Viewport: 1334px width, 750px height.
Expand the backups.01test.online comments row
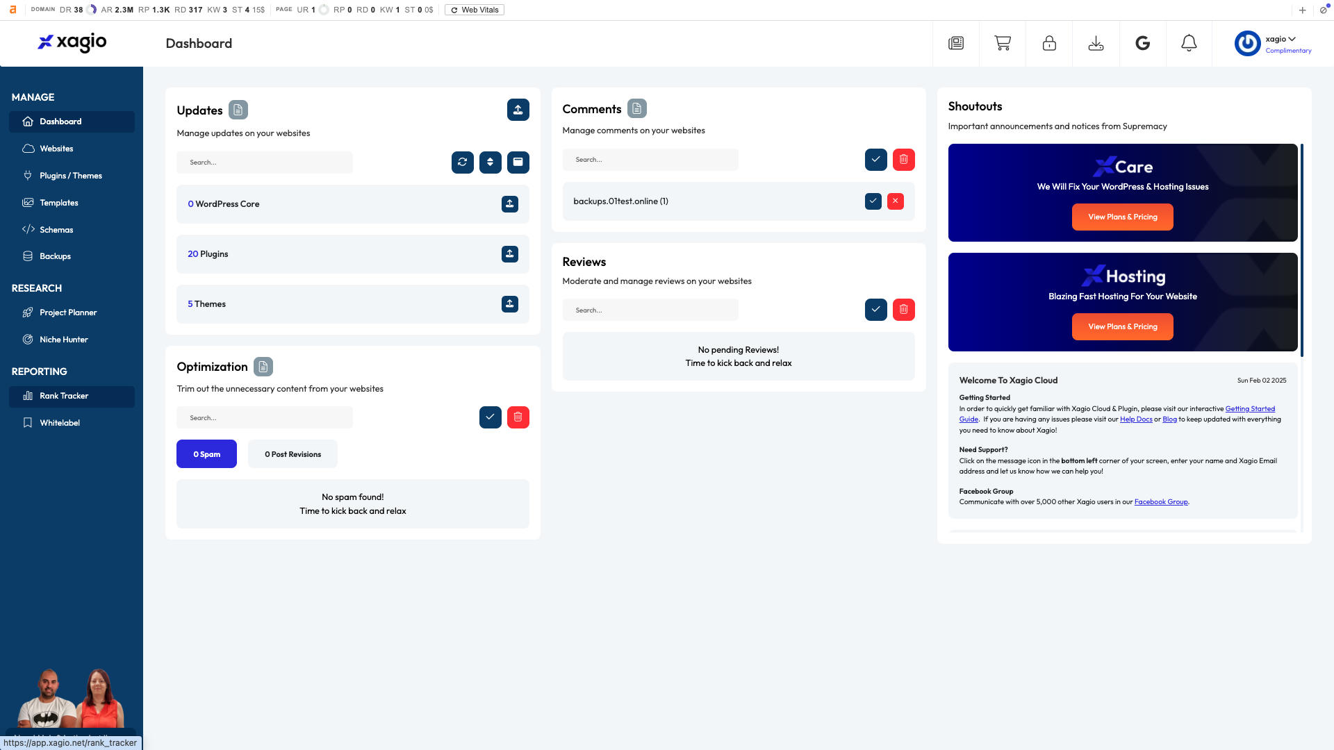pos(738,201)
